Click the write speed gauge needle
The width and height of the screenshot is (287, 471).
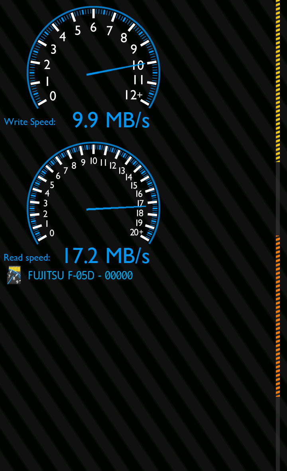pyautogui.click(x=116, y=69)
